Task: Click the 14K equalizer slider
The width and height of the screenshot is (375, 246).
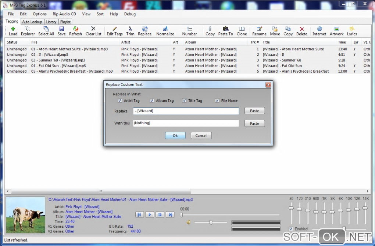Action: coord(365,208)
